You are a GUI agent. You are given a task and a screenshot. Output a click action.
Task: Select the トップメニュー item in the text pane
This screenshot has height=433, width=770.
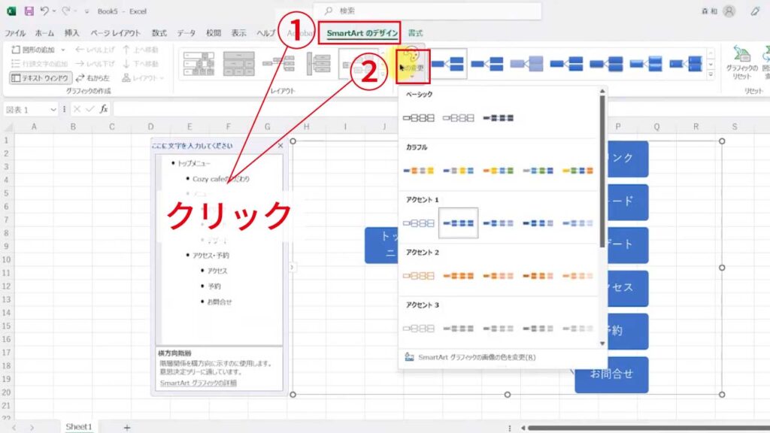tap(194, 163)
